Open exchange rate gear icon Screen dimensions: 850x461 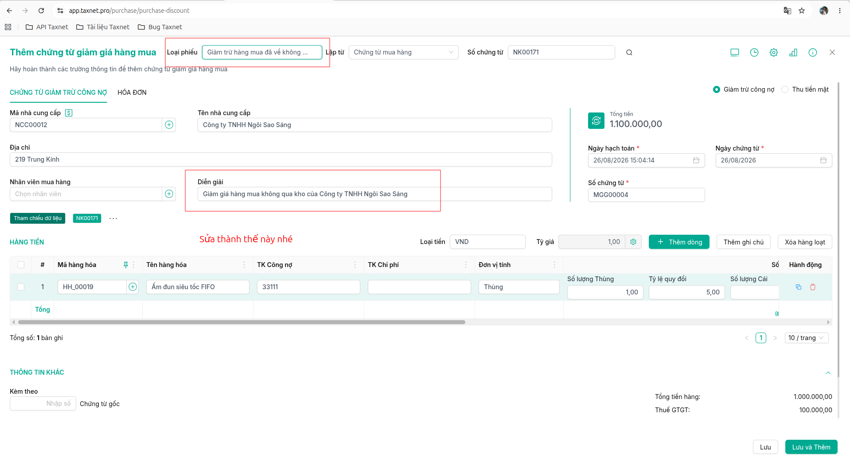pyautogui.click(x=633, y=242)
